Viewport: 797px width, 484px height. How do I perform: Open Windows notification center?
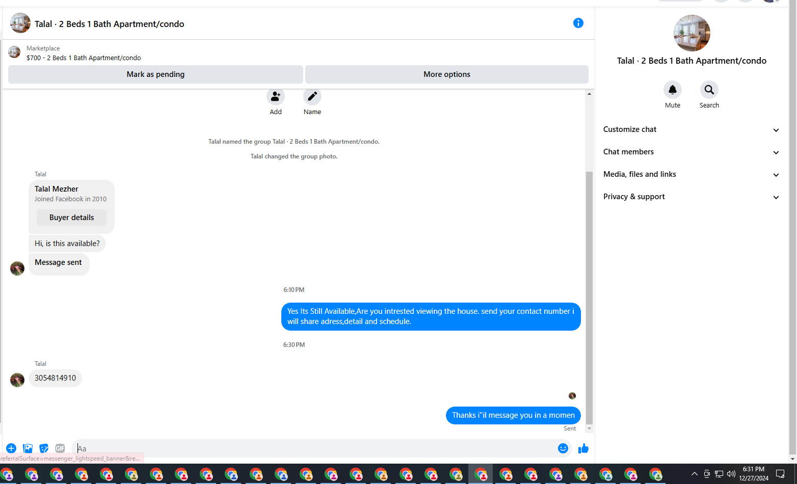click(x=780, y=474)
